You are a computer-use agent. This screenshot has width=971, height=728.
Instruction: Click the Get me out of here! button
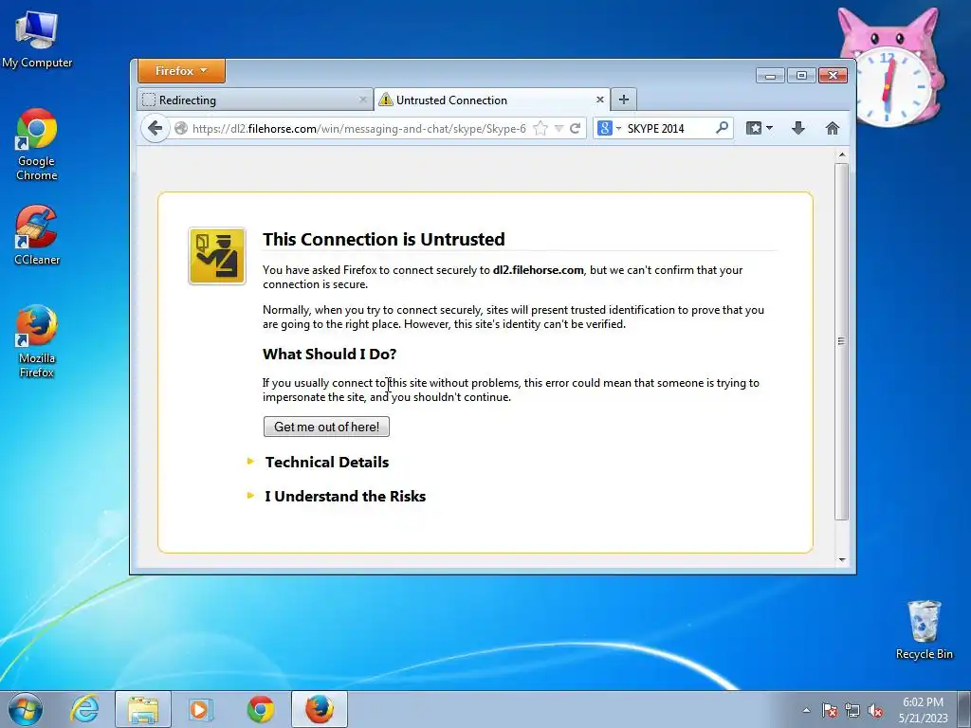click(x=326, y=427)
